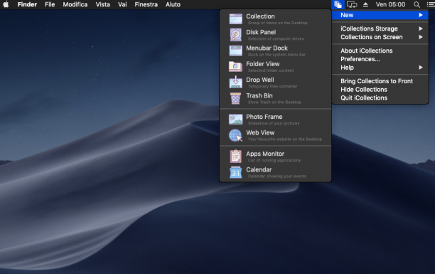Image resolution: width=435 pixels, height=274 pixels.
Task: Click 'Show Trash on the Desktop' text
Action: 274,102
